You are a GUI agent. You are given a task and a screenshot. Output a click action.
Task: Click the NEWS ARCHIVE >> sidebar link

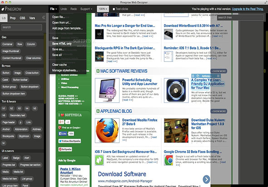point(68,99)
